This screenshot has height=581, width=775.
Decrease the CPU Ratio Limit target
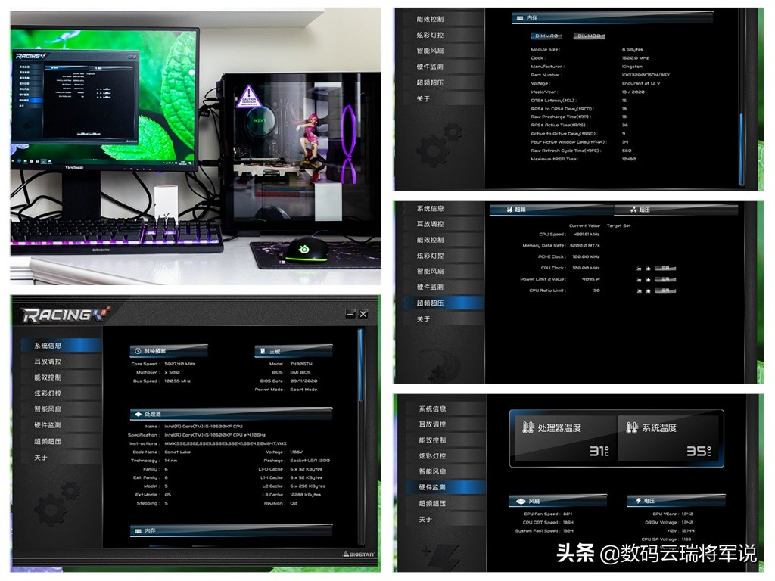click(x=639, y=291)
